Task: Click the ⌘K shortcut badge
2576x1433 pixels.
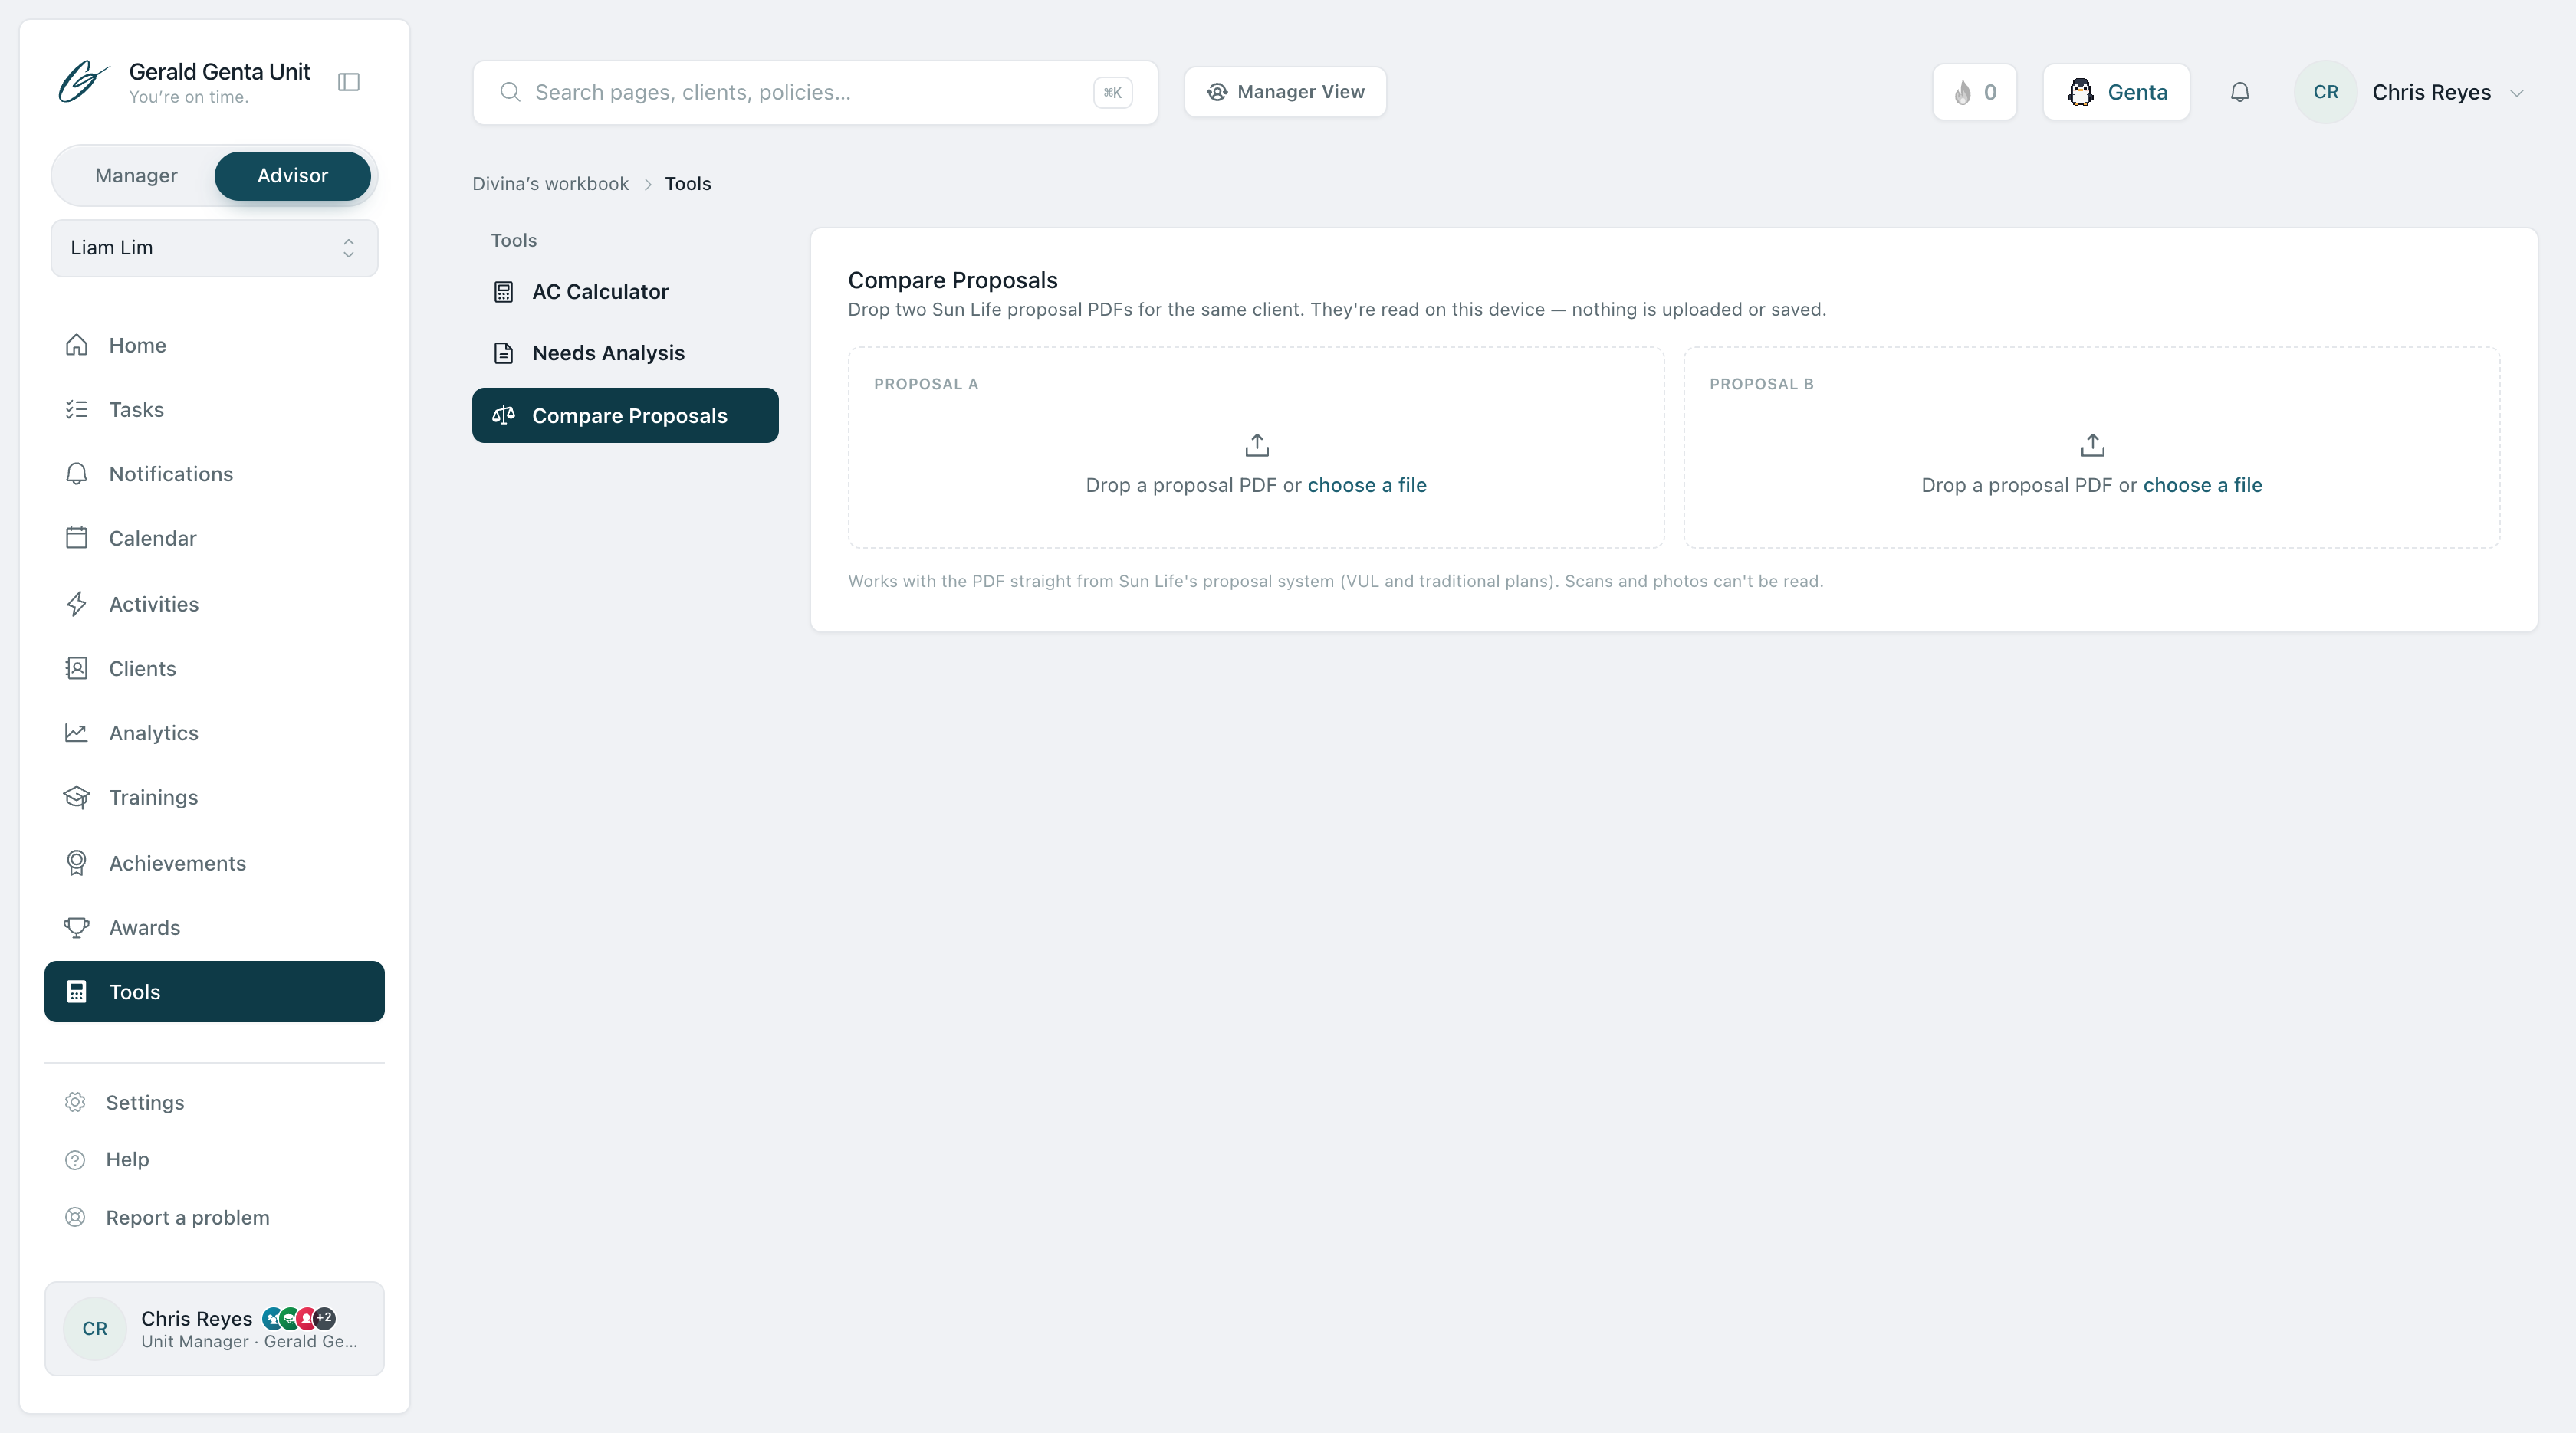Action: click(x=1112, y=93)
